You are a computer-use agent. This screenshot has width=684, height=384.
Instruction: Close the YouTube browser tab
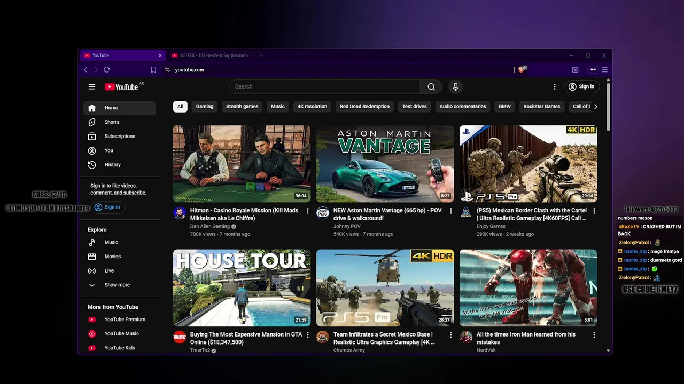(160, 55)
